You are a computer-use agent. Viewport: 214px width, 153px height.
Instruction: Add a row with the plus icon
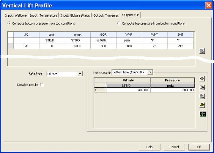point(202,79)
